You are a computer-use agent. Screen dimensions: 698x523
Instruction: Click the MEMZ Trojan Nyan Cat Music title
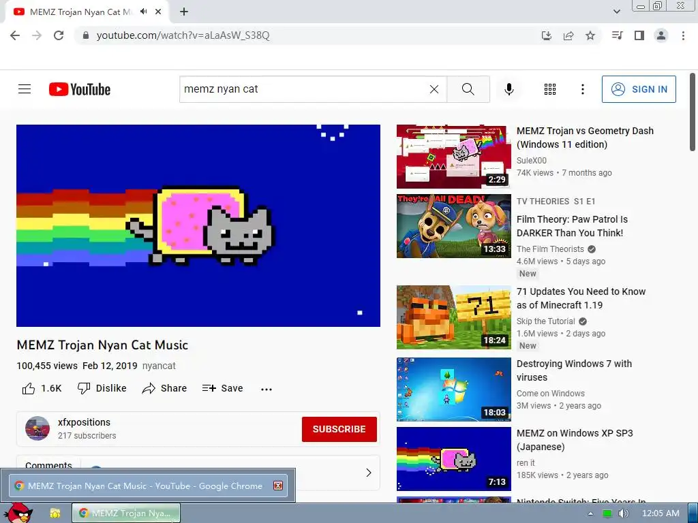tap(102, 345)
